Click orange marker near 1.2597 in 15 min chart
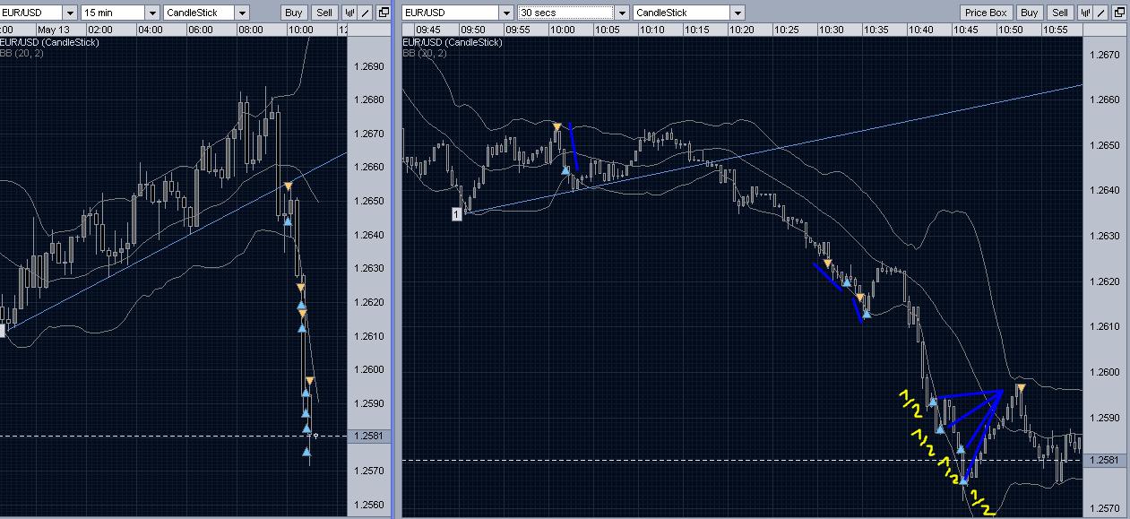 coord(309,381)
